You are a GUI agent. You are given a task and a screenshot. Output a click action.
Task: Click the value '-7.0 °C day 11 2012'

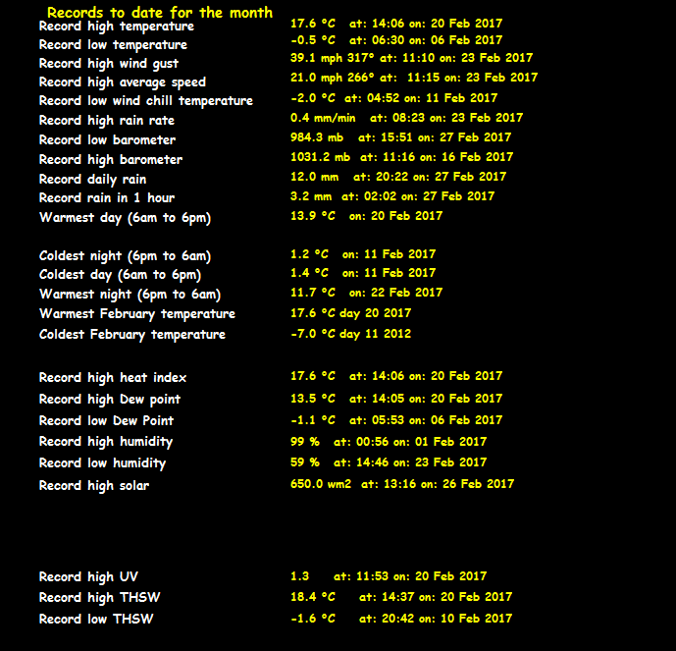tap(351, 335)
